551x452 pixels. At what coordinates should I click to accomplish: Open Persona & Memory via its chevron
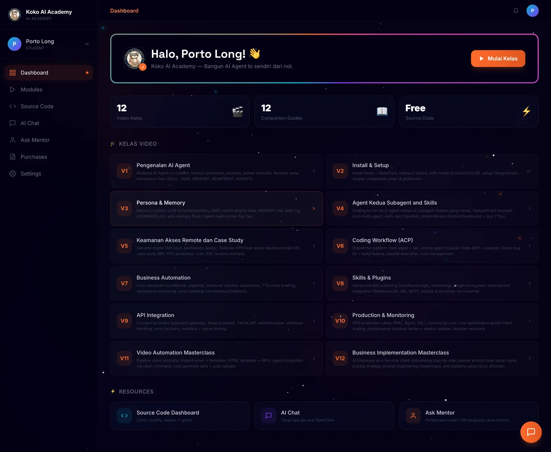click(314, 208)
